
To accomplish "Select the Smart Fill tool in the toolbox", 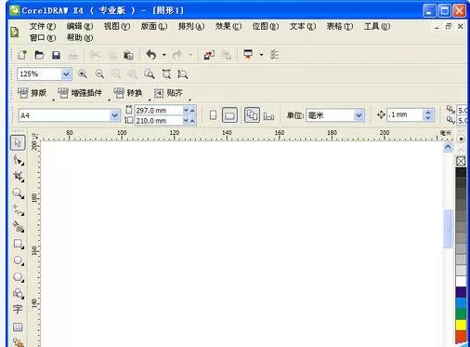I will 19,227.
